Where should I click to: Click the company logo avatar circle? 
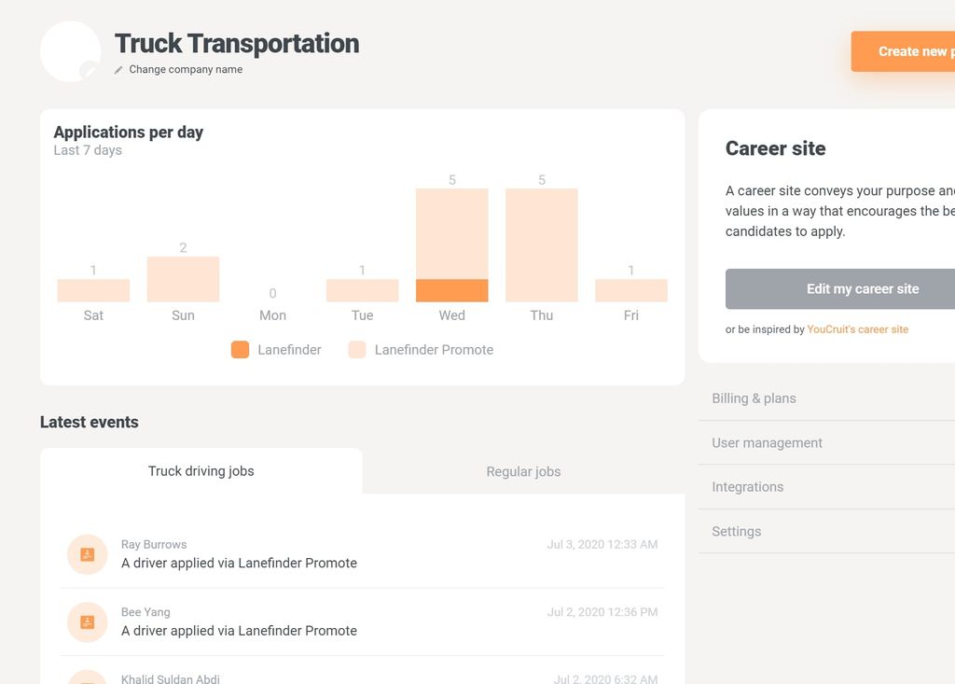pyautogui.click(x=71, y=51)
